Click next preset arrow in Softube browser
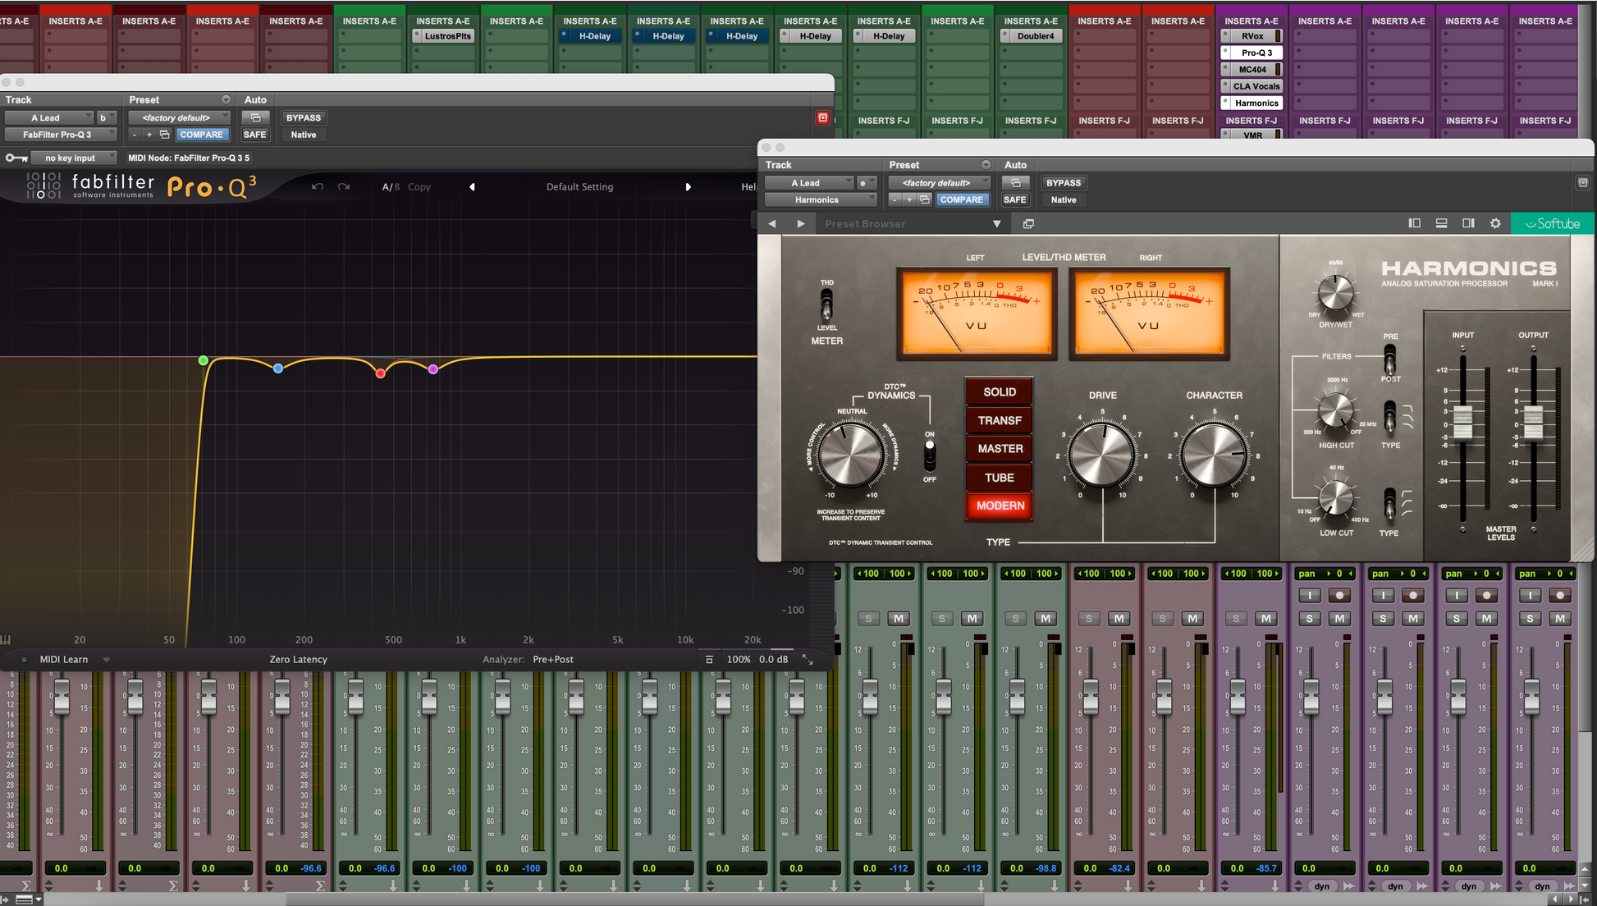This screenshot has height=906, width=1597. pos(801,223)
